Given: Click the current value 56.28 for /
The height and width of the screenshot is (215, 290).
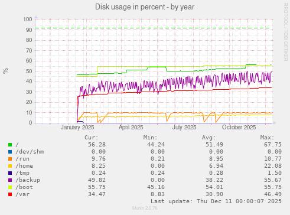Looking at the screenshot, I should [x=97, y=145].
